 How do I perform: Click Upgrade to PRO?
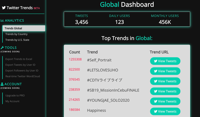tap(15, 96)
